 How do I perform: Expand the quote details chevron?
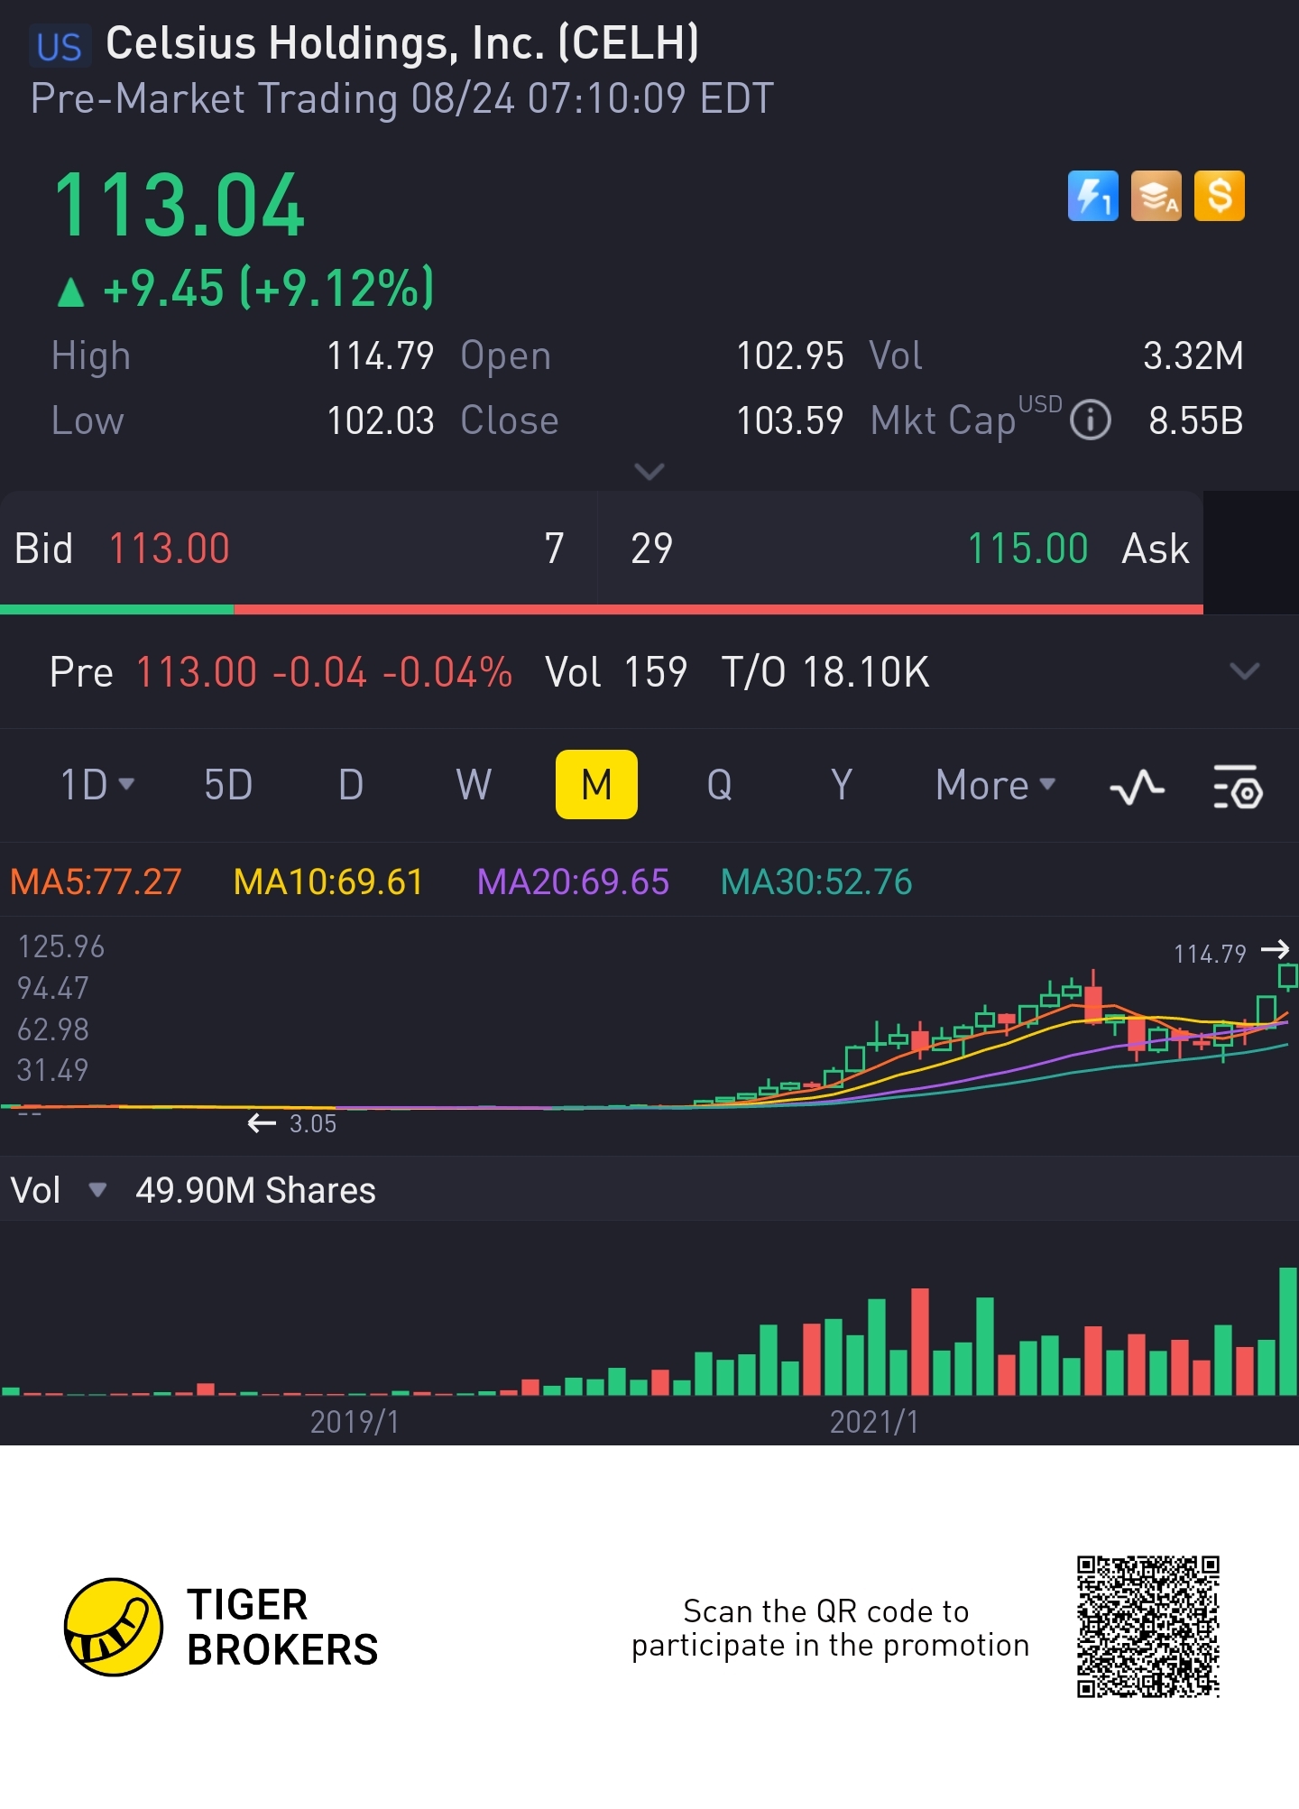point(649,471)
